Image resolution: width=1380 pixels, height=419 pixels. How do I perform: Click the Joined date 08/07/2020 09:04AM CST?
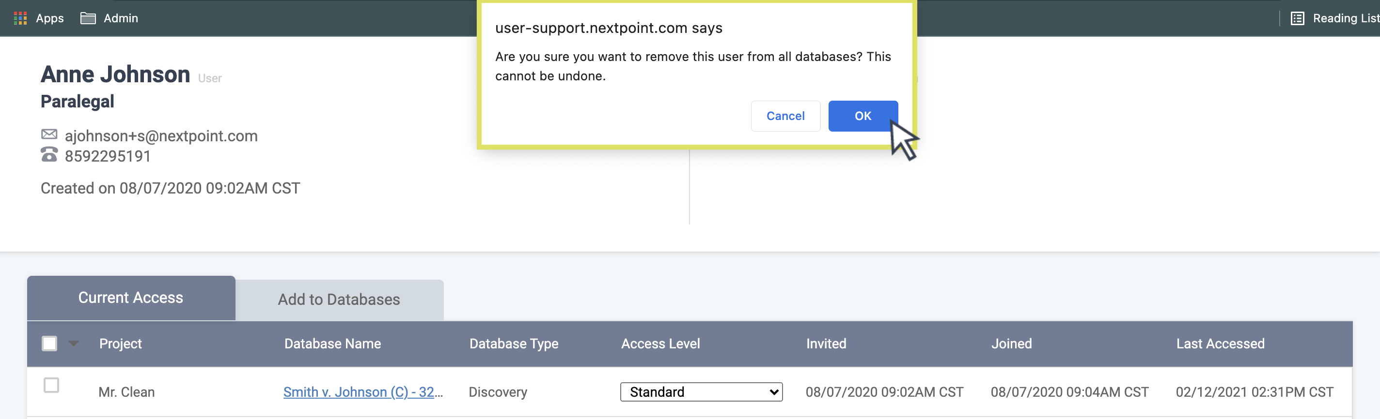[x=1069, y=392]
